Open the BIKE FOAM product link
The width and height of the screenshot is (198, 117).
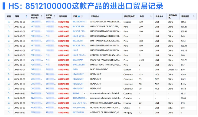tap(78, 60)
